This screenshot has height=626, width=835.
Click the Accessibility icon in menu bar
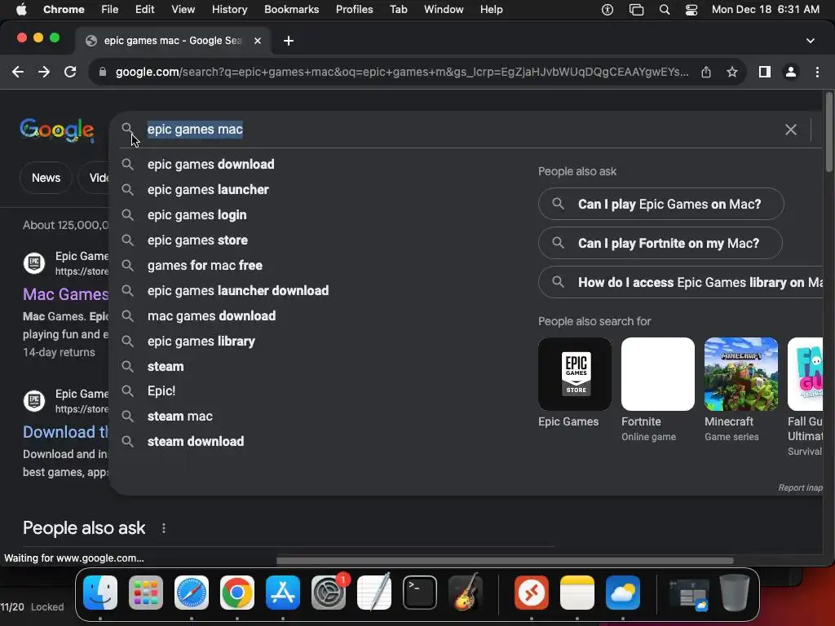[x=607, y=10]
